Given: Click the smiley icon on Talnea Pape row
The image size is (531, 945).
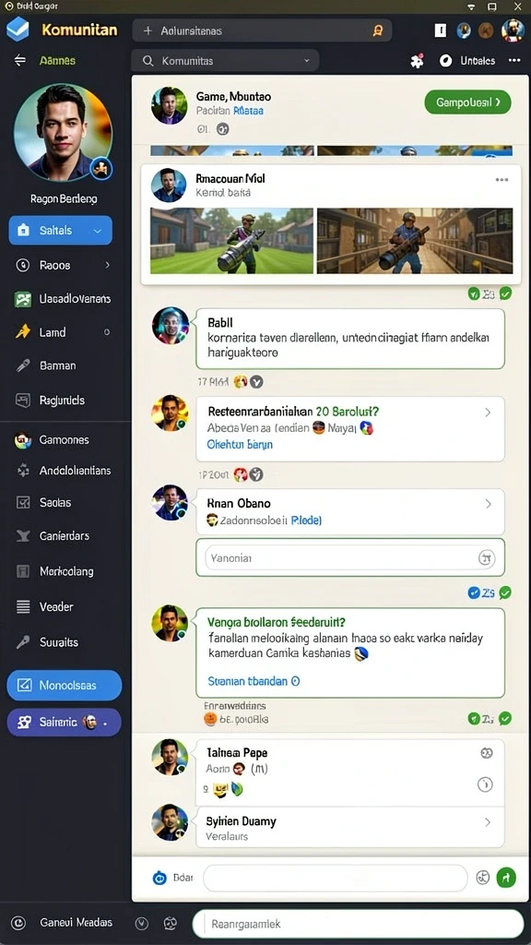Looking at the screenshot, I should (x=487, y=753).
